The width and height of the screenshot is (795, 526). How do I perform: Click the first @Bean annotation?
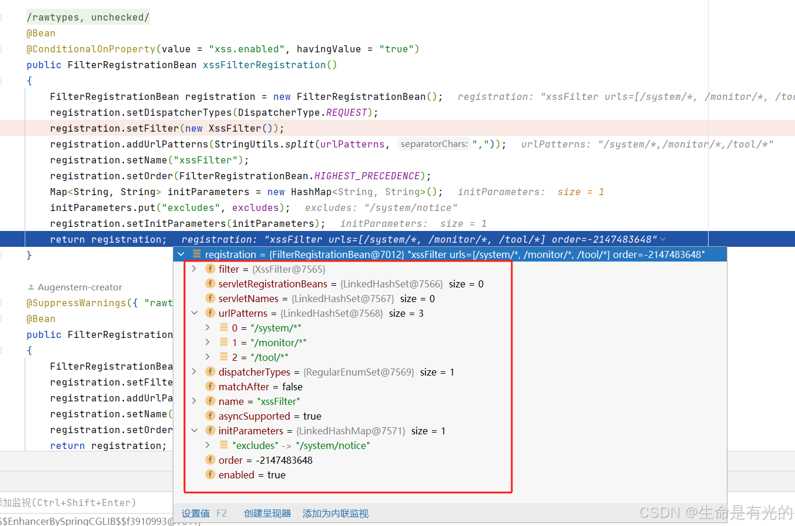tap(41, 33)
